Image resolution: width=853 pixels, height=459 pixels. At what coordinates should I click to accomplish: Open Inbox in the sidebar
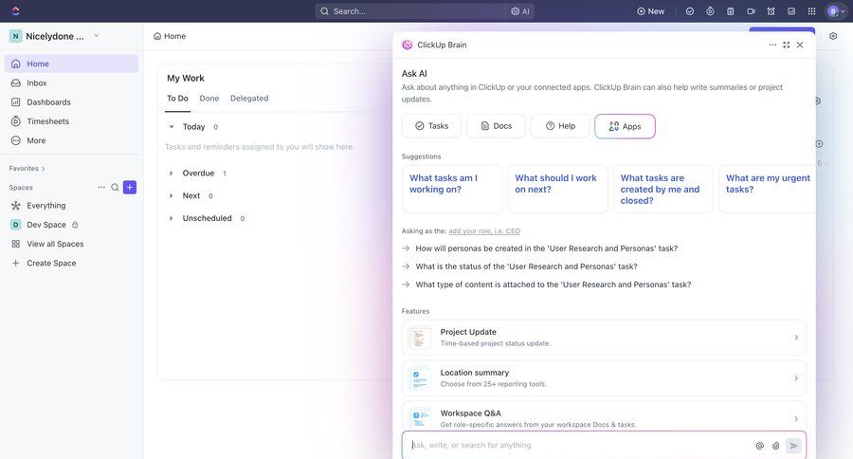pos(72,83)
